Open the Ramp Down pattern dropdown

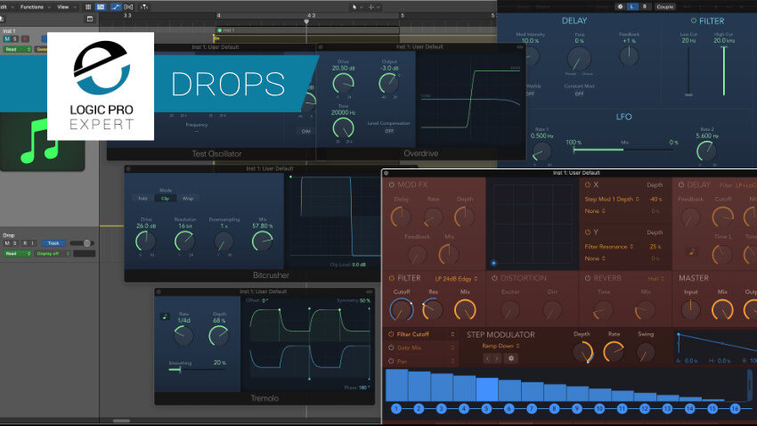coord(501,346)
